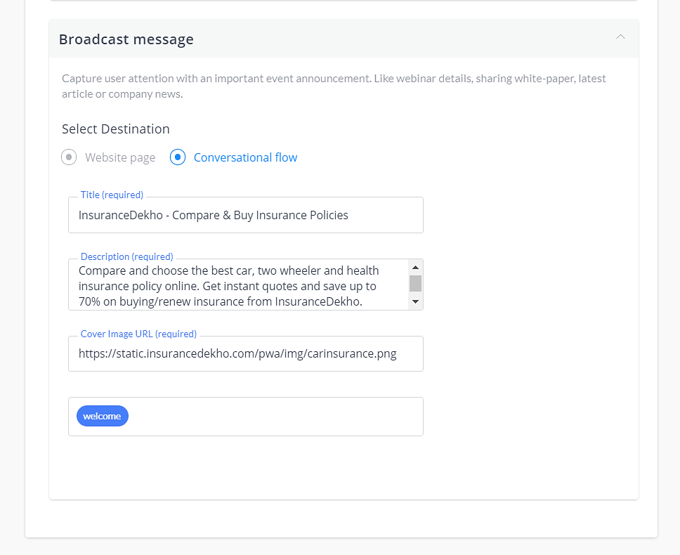Click the Description scrollbar up arrow

click(x=415, y=267)
